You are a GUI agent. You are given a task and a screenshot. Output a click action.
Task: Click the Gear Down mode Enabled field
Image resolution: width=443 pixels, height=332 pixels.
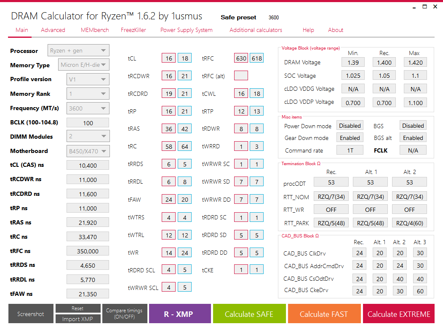[x=350, y=138]
